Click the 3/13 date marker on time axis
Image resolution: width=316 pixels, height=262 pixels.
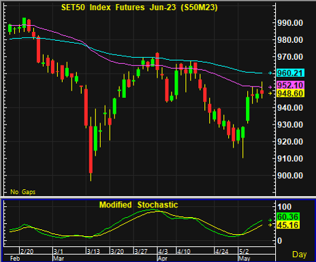[x=93, y=251]
